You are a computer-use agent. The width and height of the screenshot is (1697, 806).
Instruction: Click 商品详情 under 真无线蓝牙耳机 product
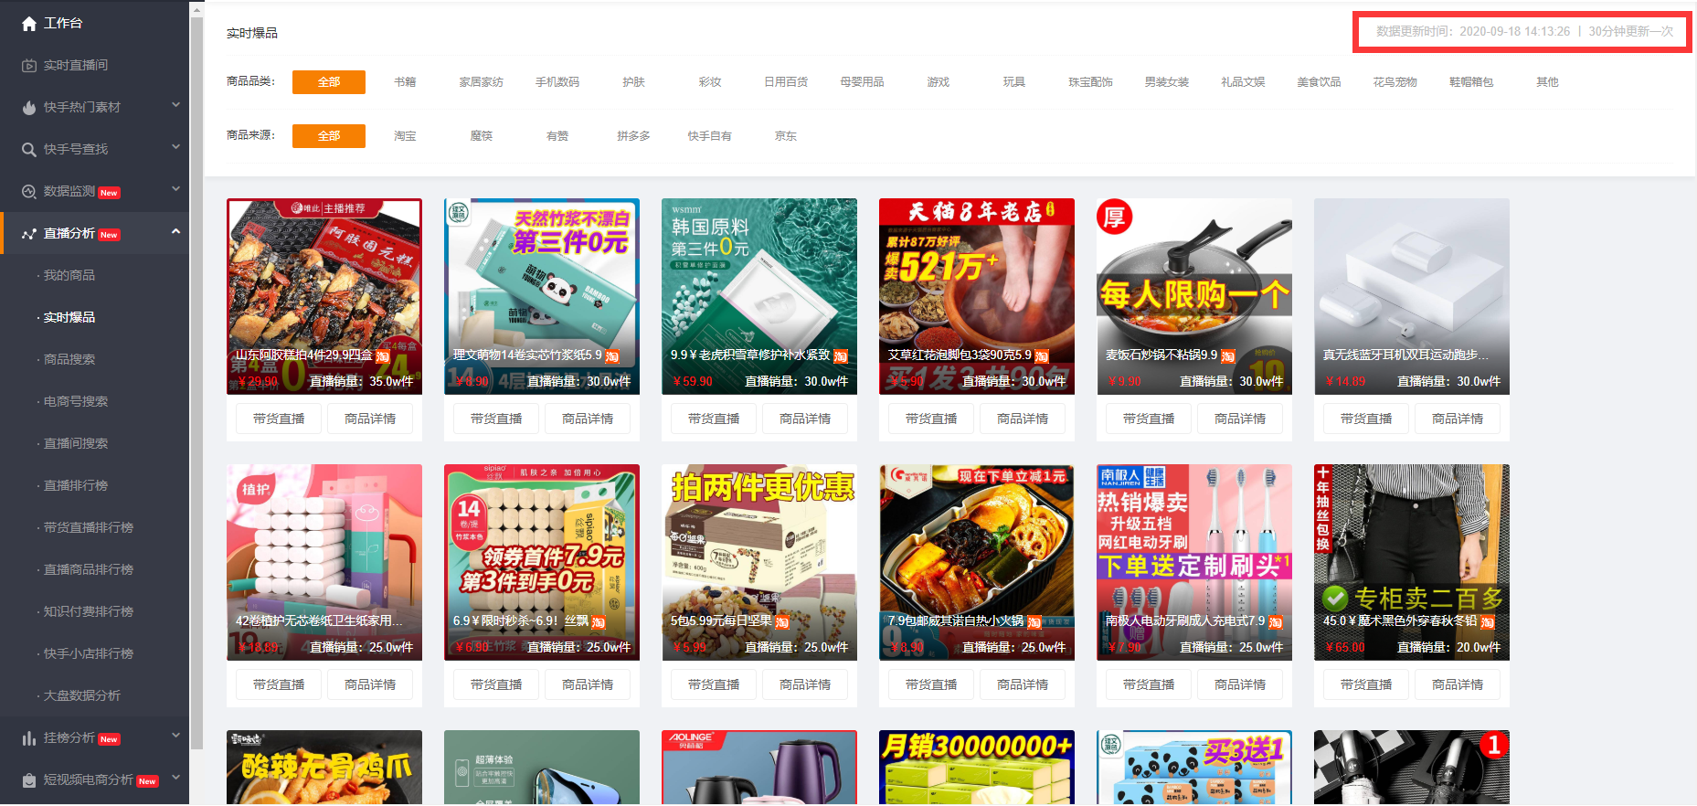click(x=1458, y=419)
